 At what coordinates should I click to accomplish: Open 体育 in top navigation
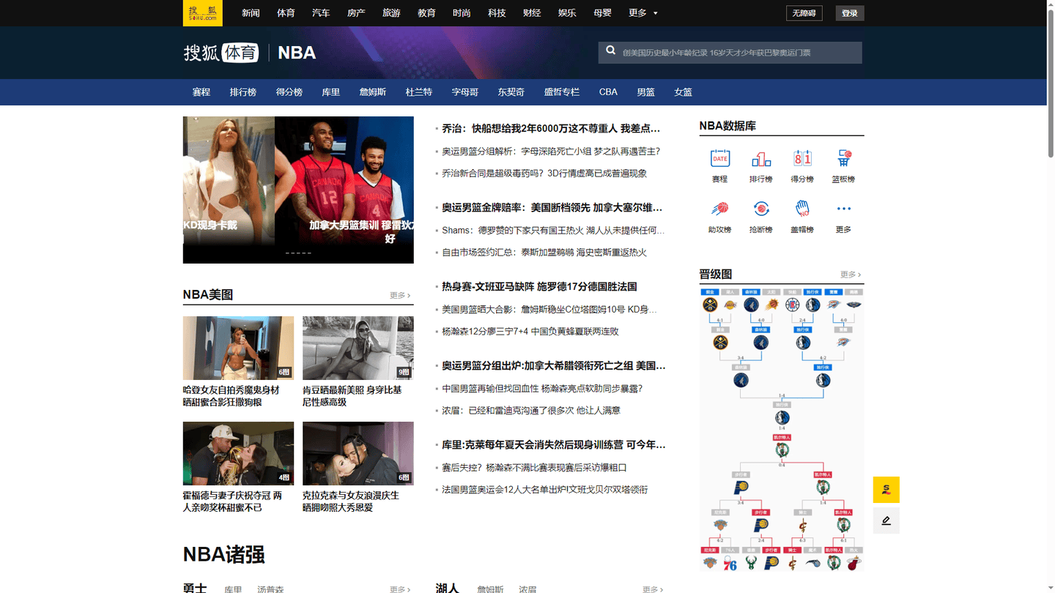point(286,12)
